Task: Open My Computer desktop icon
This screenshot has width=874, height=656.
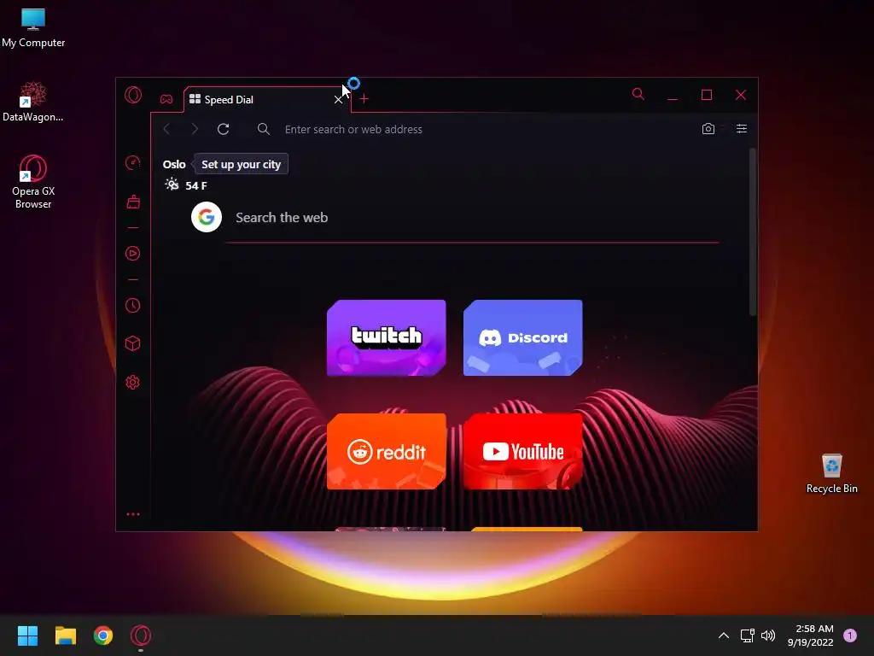Action: (x=33, y=28)
